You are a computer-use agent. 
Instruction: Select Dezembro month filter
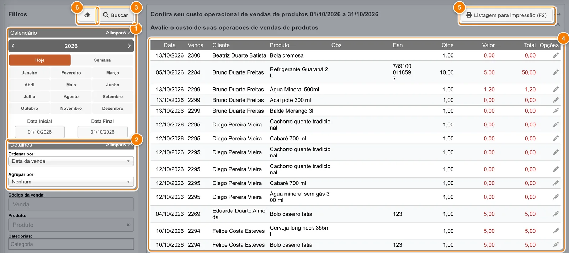click(x=113, y=108)
